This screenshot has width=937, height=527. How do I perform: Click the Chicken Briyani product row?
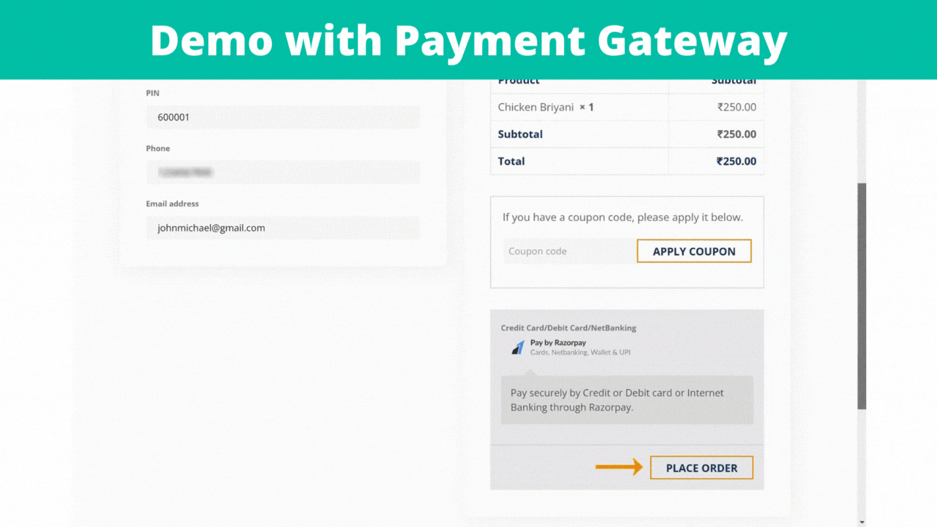pos(545,107)
